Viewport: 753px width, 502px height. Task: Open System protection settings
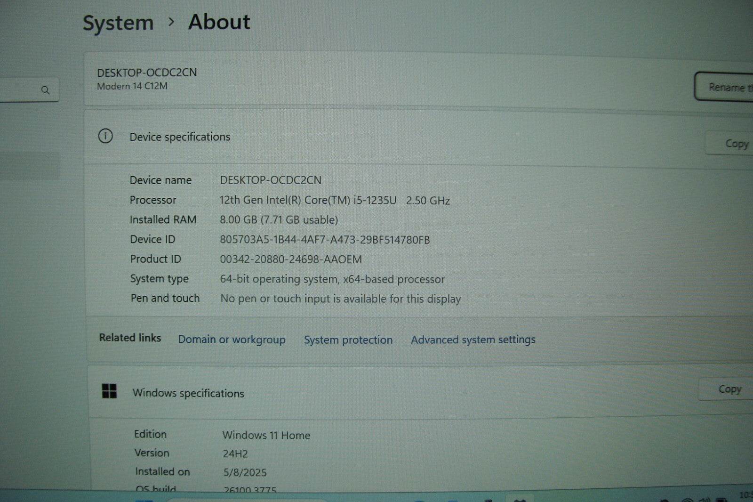[x=348, y=340]
